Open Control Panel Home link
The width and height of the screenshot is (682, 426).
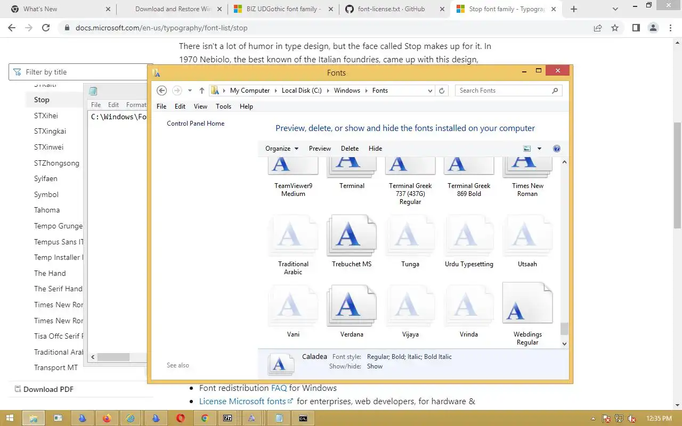pyautogui.click(x=196, y=124)
